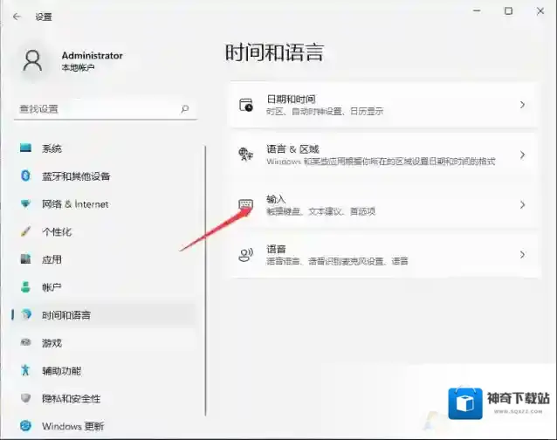Click the 语音 speech icon
The width and height of the screenshot is (557, 440).
point(245,255)
